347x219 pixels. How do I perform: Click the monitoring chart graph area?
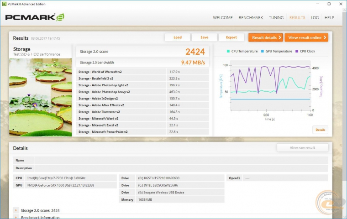tap(270, 86)
